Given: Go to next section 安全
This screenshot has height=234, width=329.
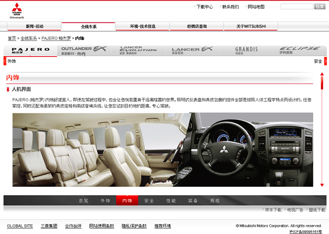Looking at the screenshot, I should [318, 61].
